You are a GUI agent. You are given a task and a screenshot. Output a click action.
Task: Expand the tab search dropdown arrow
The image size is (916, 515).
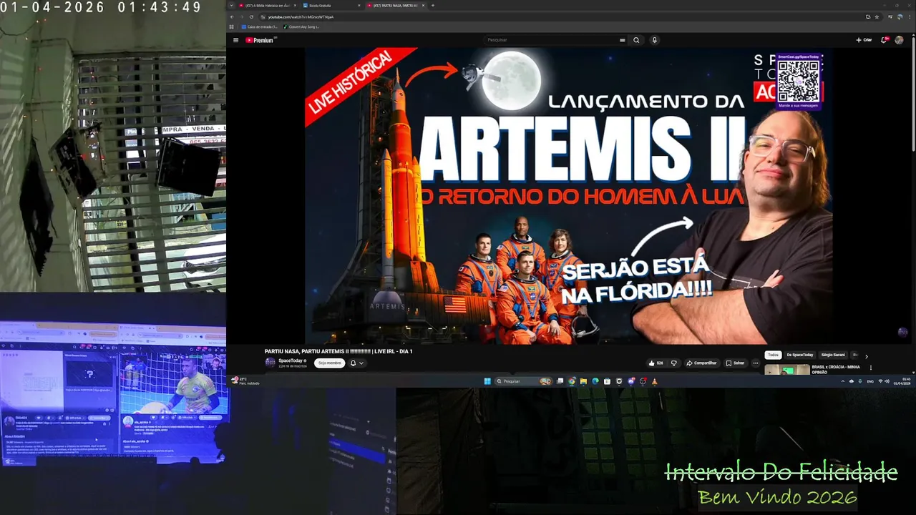click(231, 5)
